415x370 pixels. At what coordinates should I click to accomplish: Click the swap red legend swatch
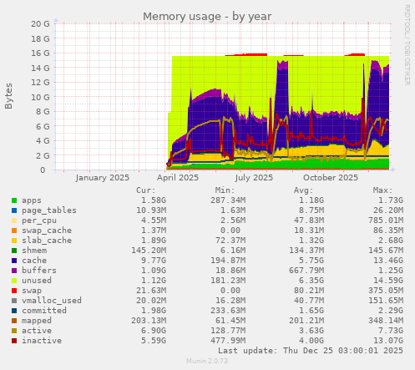point(14,291)
